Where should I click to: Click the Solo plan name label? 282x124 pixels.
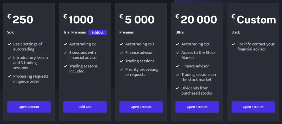(11, 32)
